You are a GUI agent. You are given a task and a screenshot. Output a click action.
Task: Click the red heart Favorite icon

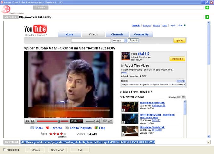(x=48, y=128)
